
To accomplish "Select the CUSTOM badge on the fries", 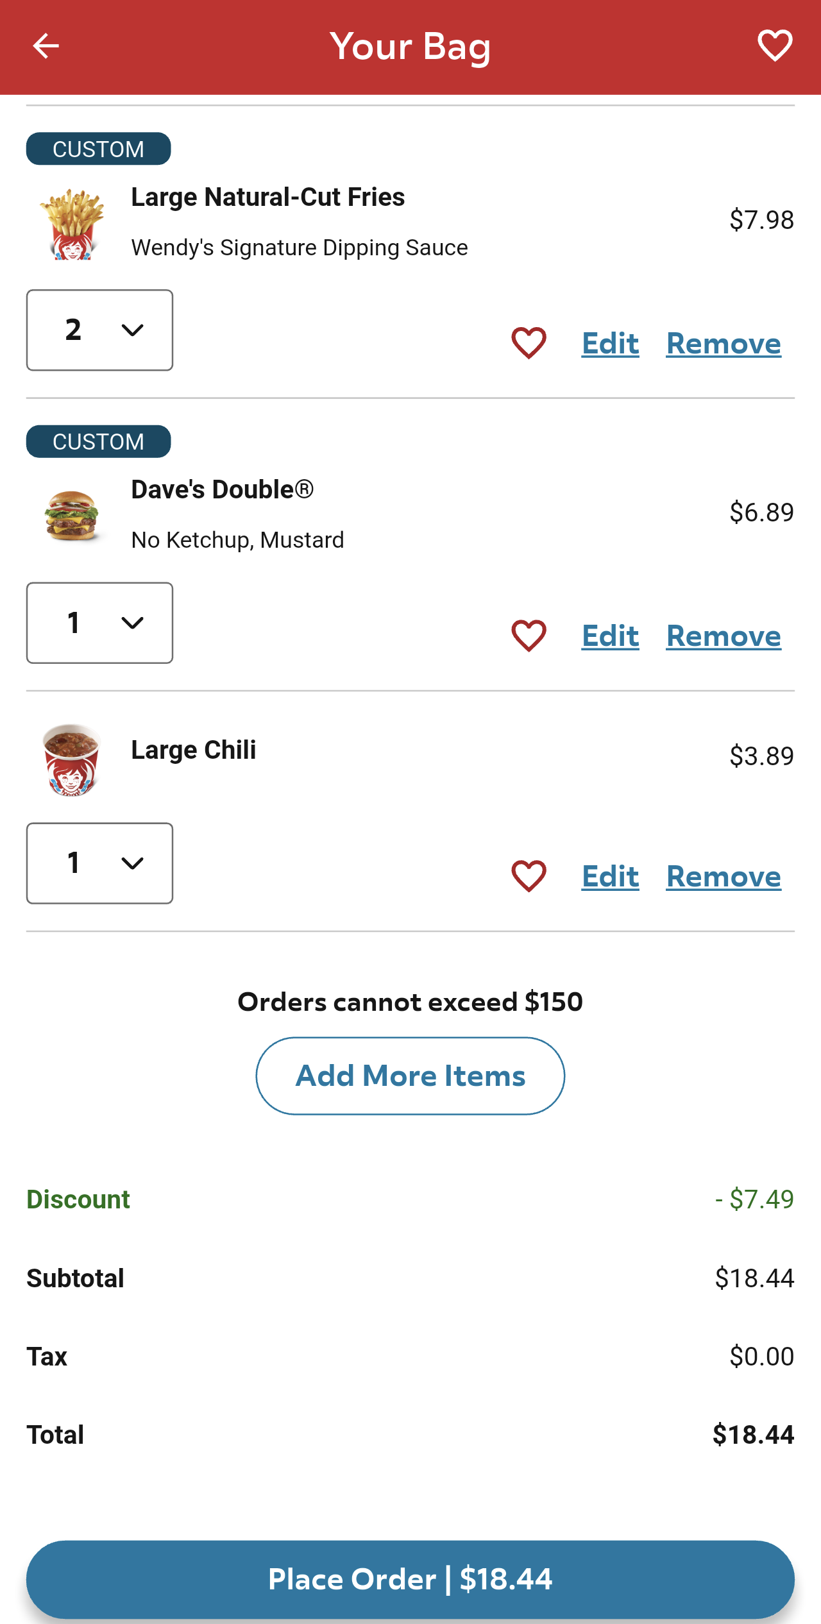I will [x=98, y=148].
